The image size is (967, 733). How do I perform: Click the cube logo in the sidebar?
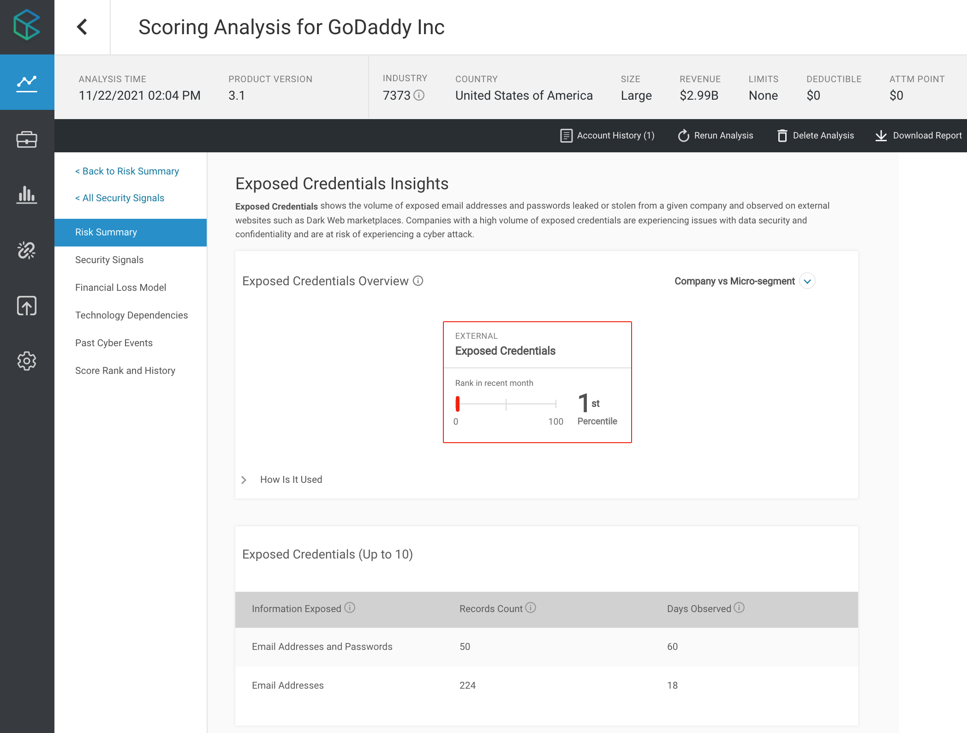point(27,25)
